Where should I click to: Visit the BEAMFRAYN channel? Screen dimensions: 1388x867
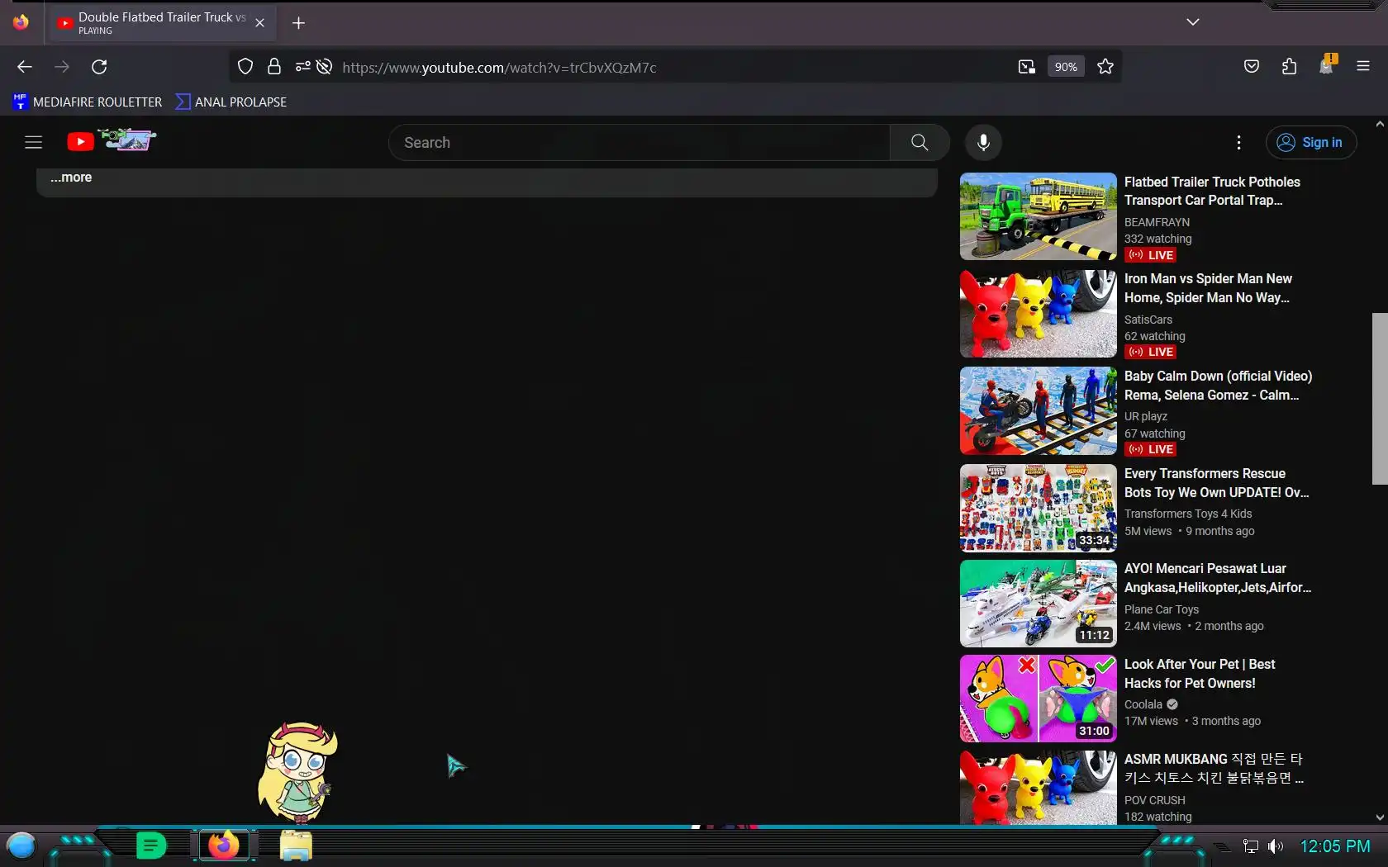coord(1157,222)
